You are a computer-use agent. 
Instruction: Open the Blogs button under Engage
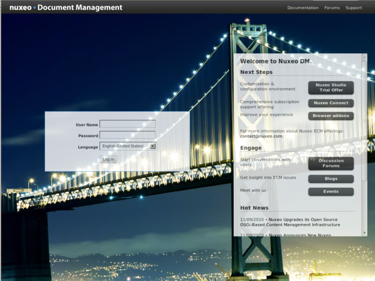tap(331, 179)
